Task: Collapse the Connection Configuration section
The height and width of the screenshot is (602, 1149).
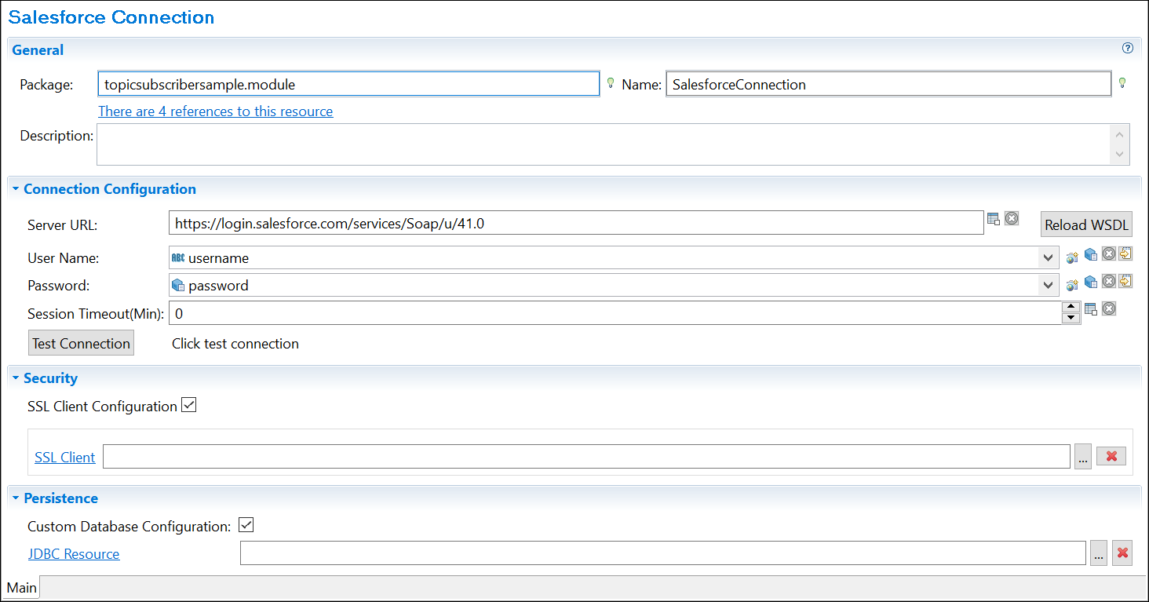Action: (15, 188)
